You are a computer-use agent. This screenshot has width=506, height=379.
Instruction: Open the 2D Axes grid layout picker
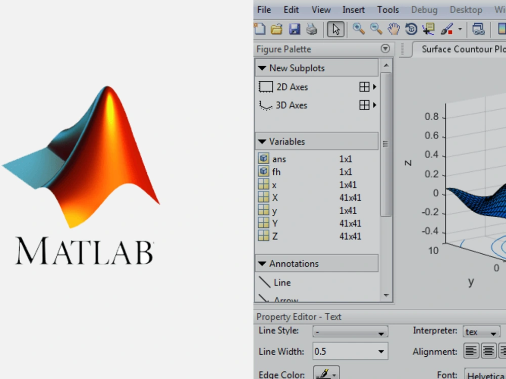pyautogui.click(x=368, y=87)
